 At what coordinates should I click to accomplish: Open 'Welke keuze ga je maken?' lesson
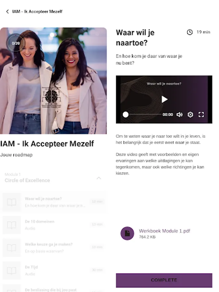click(54, 248)
